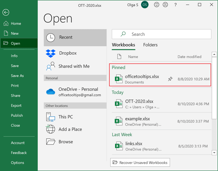Select the OneDrive - Personal location
The width and height of the screenshot is (218, 171).
tap(75, 92)
